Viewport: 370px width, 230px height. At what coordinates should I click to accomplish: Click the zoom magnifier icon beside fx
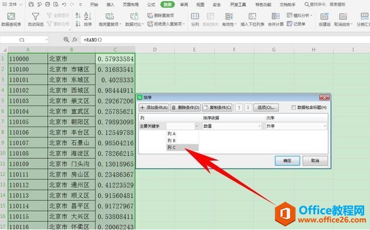pyautogui.click(x=66, y=40)
